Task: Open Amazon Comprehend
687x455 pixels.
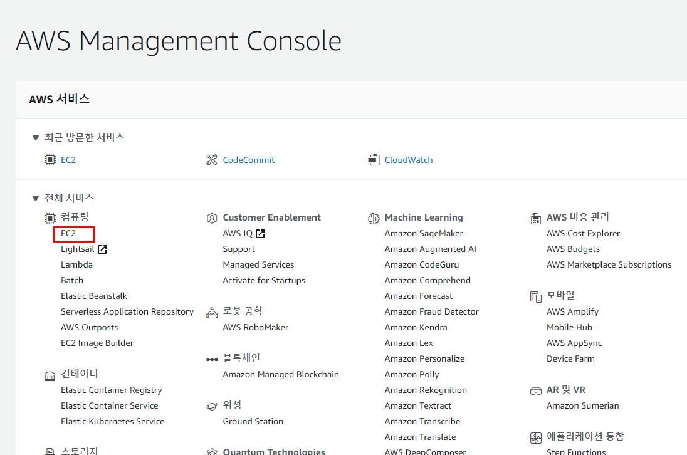Action: click(427, 280)
